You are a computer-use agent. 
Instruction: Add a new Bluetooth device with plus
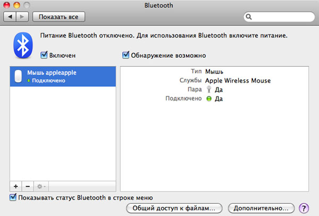click(x=15, y=187)
